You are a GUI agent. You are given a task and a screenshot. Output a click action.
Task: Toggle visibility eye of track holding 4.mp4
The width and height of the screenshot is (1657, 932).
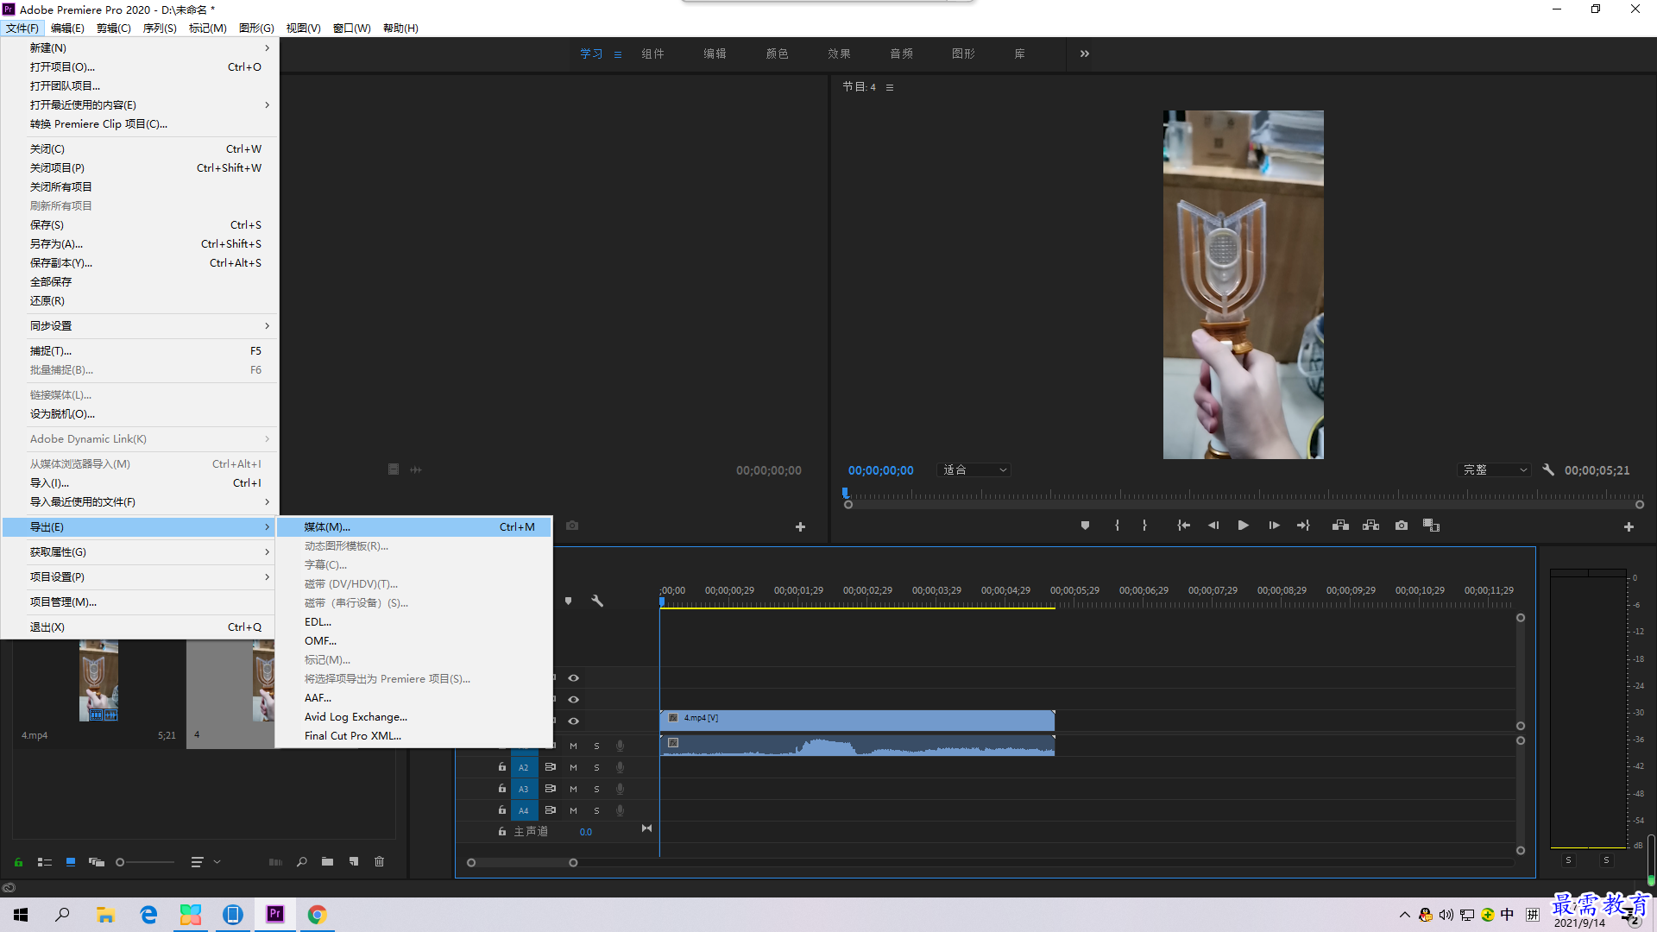[x=573, y=721]
